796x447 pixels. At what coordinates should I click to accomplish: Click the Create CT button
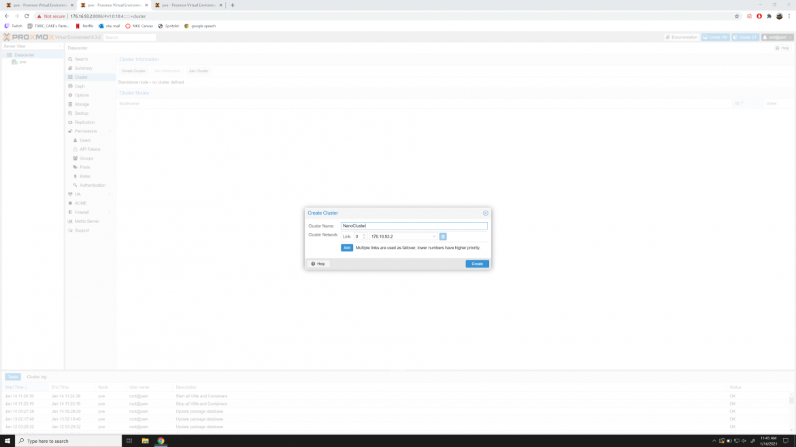click(x=745, y=37)
